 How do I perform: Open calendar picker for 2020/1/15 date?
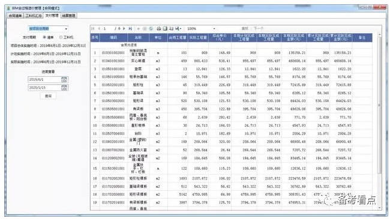(64, 88)
